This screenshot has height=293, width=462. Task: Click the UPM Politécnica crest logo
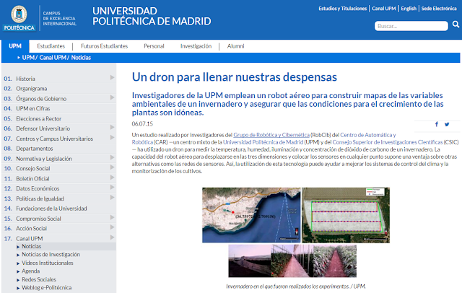click(19, 18)
